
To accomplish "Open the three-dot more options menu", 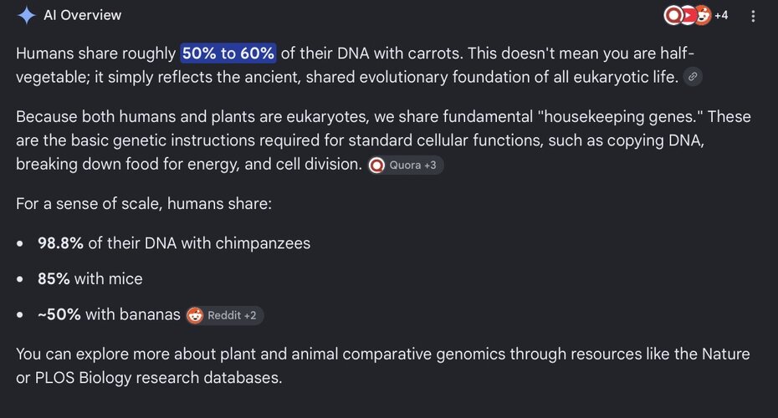I will click(x=753, y=16).
